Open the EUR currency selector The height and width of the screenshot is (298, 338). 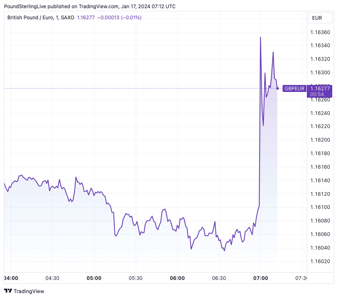(x=317, y=18)
